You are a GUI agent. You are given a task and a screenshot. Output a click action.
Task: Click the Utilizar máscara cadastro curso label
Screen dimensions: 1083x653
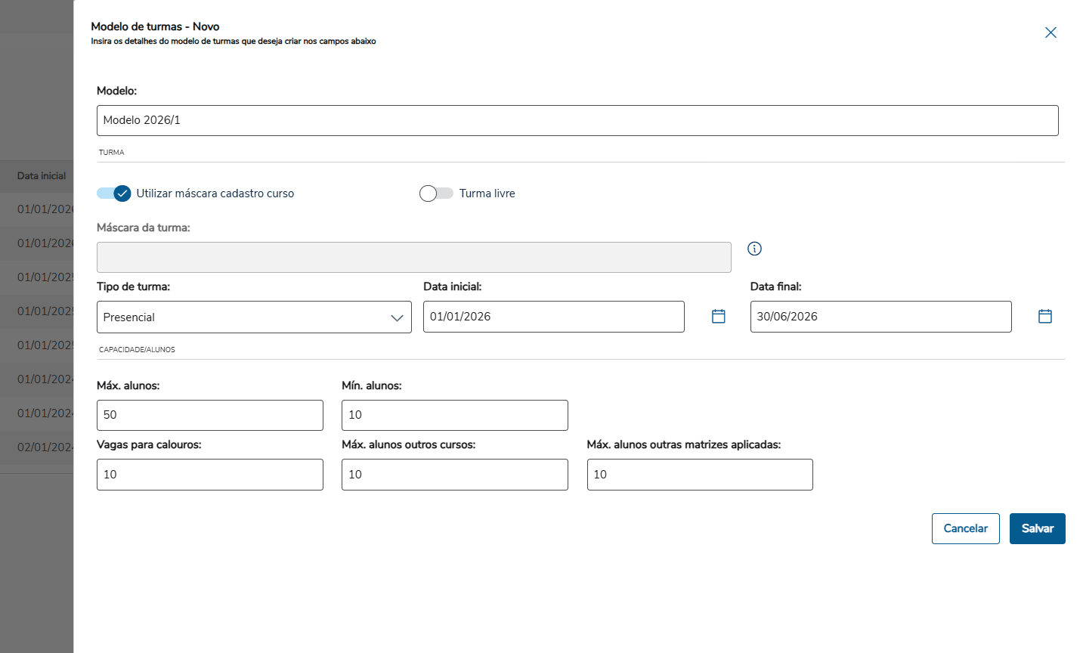215,193
